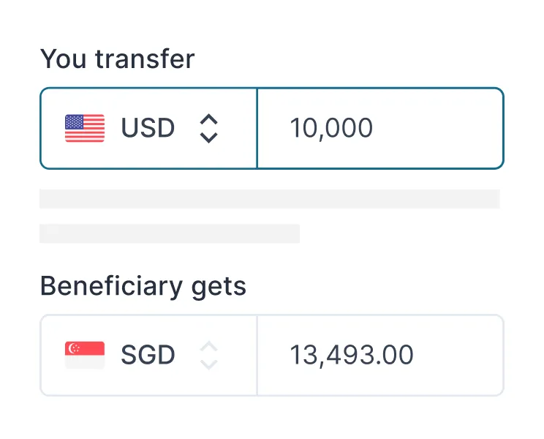Click the Singapore flag icon
The height and width of the screenshot is (439, 544).
tap(85, 355)
